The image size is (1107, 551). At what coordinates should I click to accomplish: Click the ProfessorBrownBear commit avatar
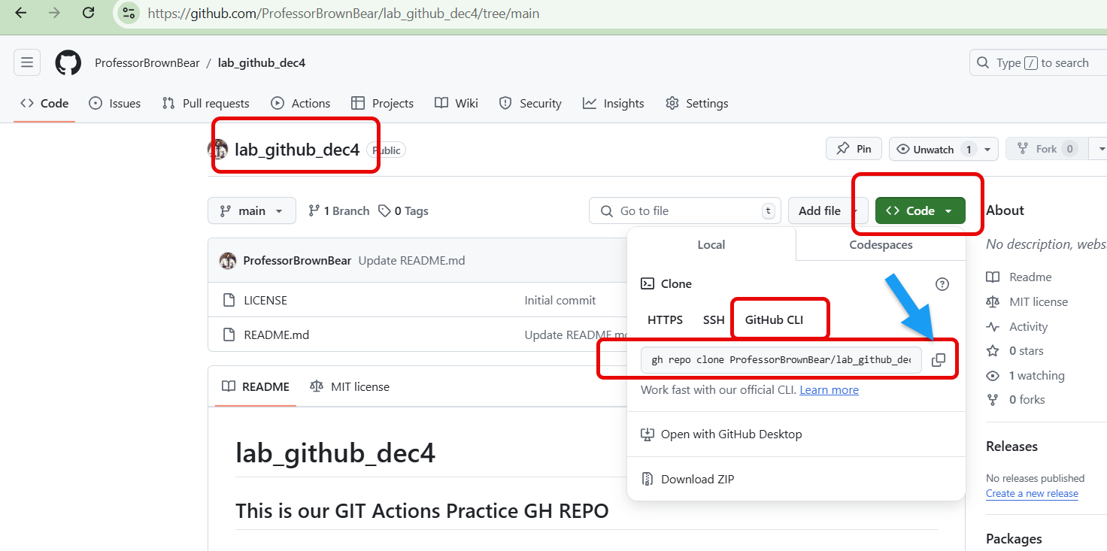tap(227, 261)
